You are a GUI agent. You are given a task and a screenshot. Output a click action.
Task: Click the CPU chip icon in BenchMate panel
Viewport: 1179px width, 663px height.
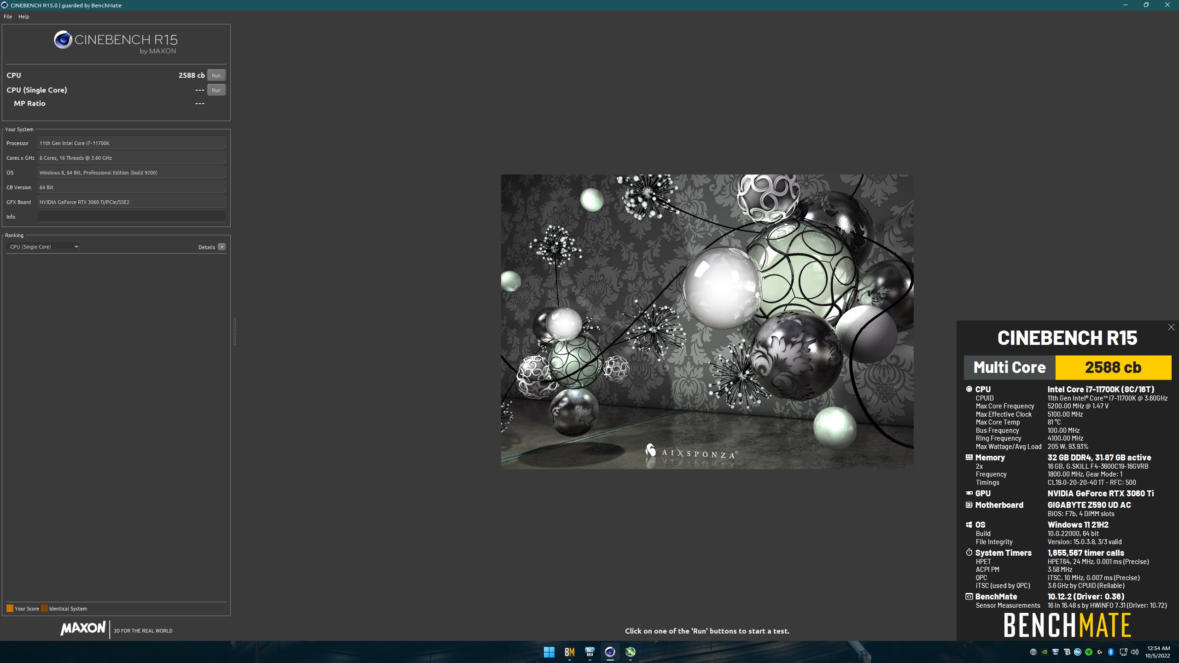tap(969, 389)
